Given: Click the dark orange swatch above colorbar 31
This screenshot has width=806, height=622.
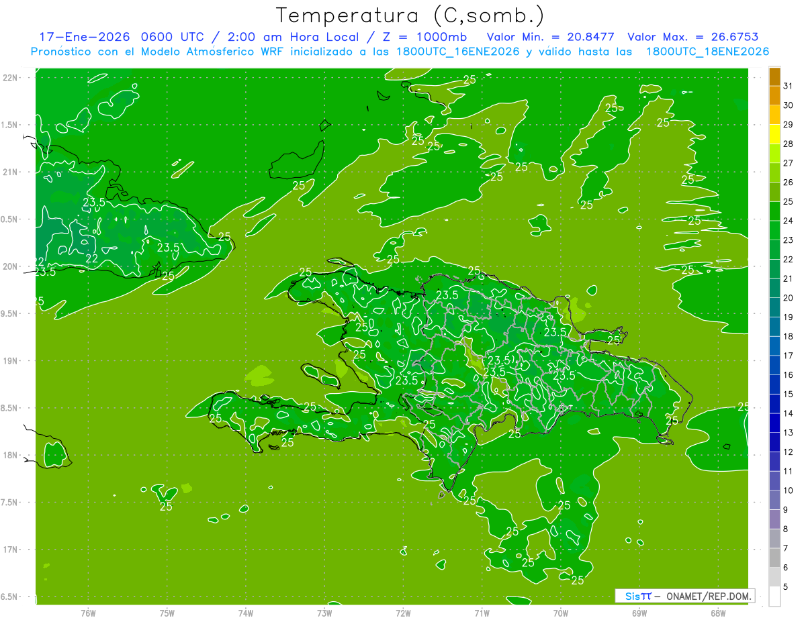Looking at the screenshot, I should (774, 76).
